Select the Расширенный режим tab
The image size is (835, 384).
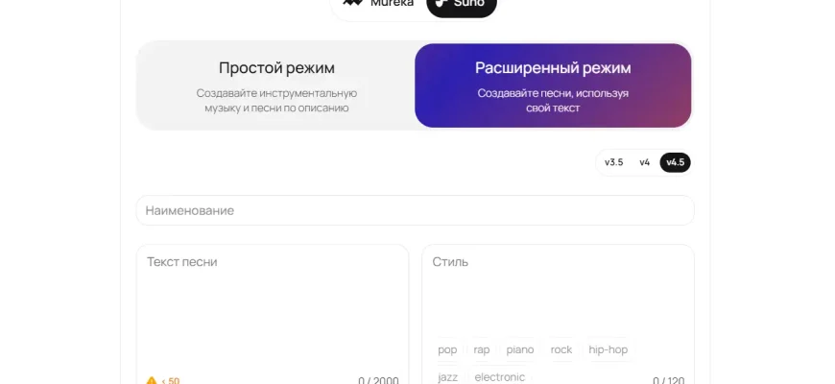tap(553, 85)
